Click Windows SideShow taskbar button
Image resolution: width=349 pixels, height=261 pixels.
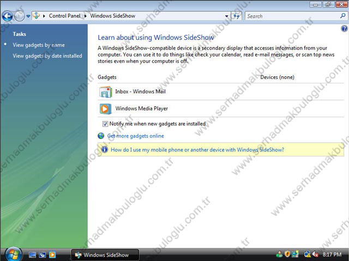pyautogui.click(x=105, y=255)
